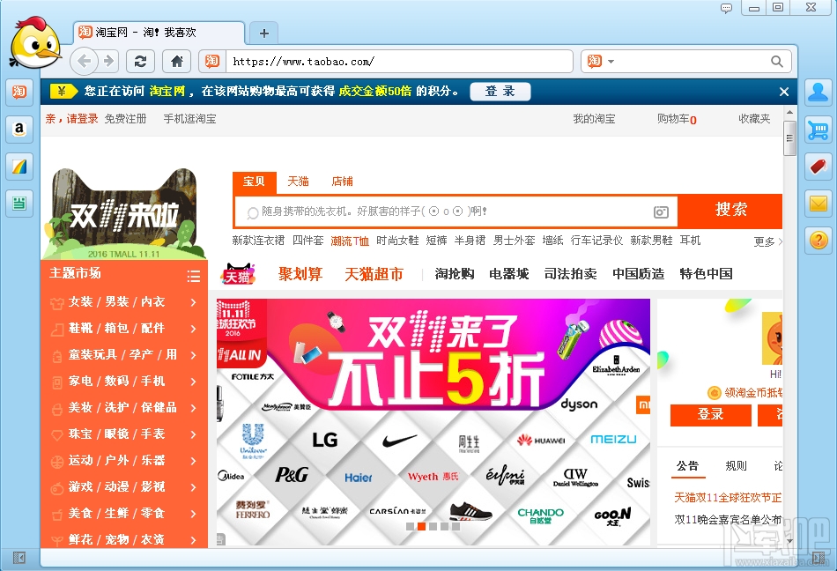Click 登 录 button in notification bar

click(500, 92)
